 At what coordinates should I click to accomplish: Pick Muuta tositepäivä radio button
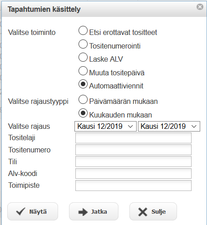click(83, 71)
